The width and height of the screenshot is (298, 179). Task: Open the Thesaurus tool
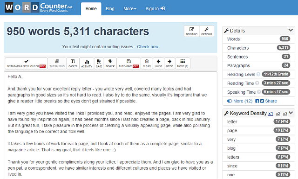point(57,64)
